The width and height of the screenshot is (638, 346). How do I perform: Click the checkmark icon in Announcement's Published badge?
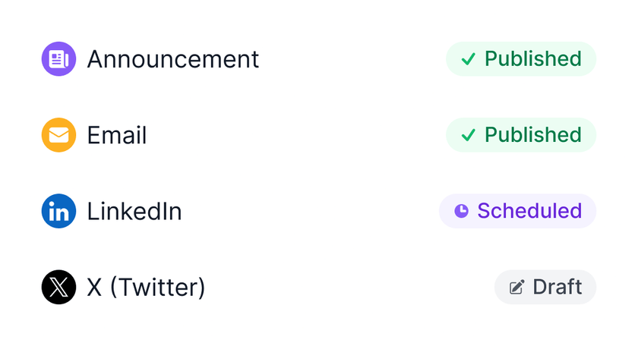point(469,59)
